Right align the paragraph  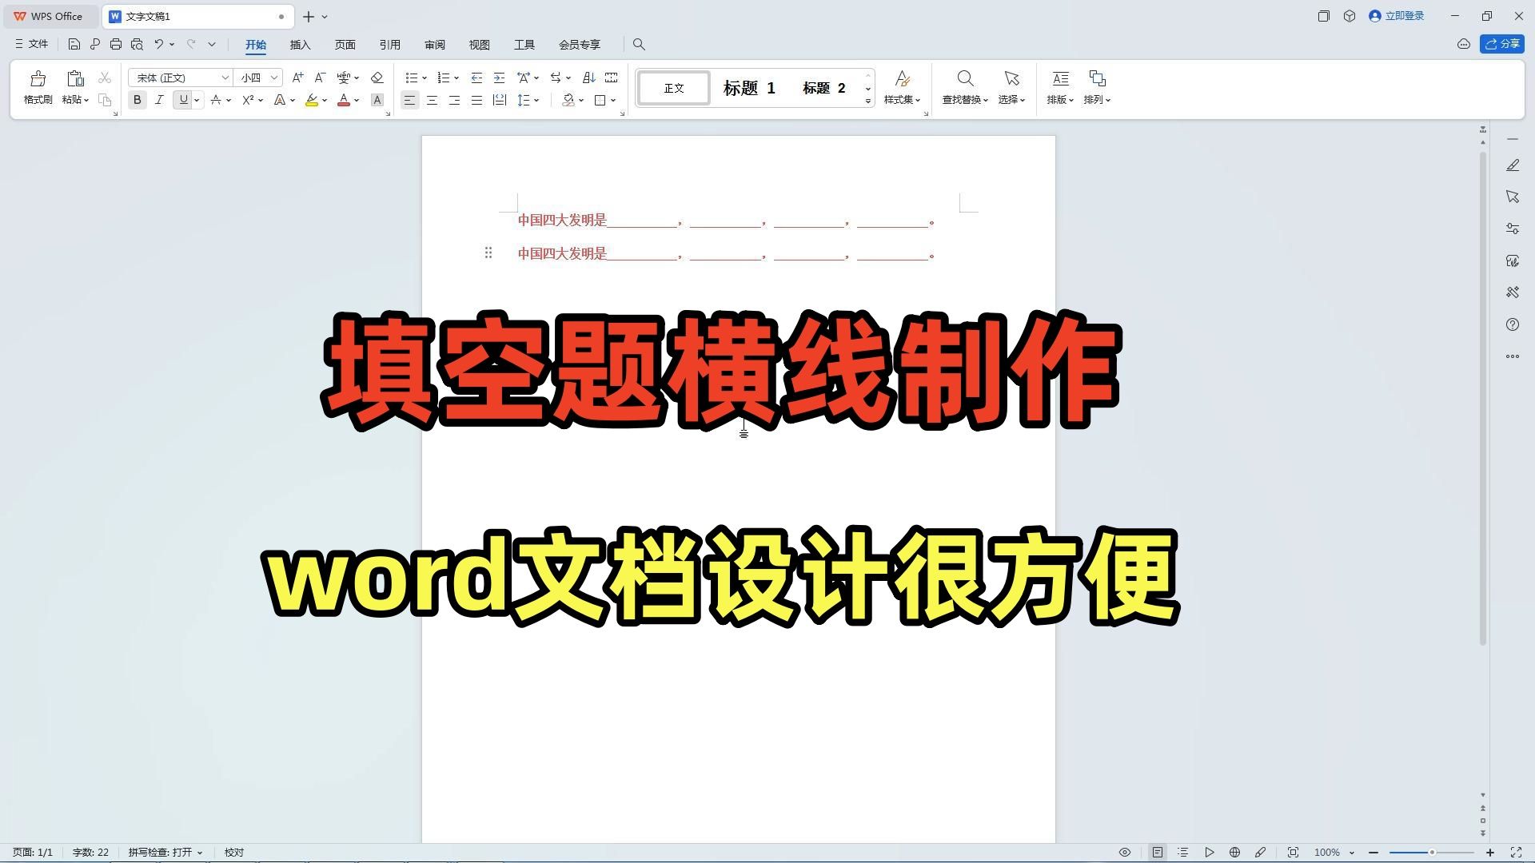[454, 100]
